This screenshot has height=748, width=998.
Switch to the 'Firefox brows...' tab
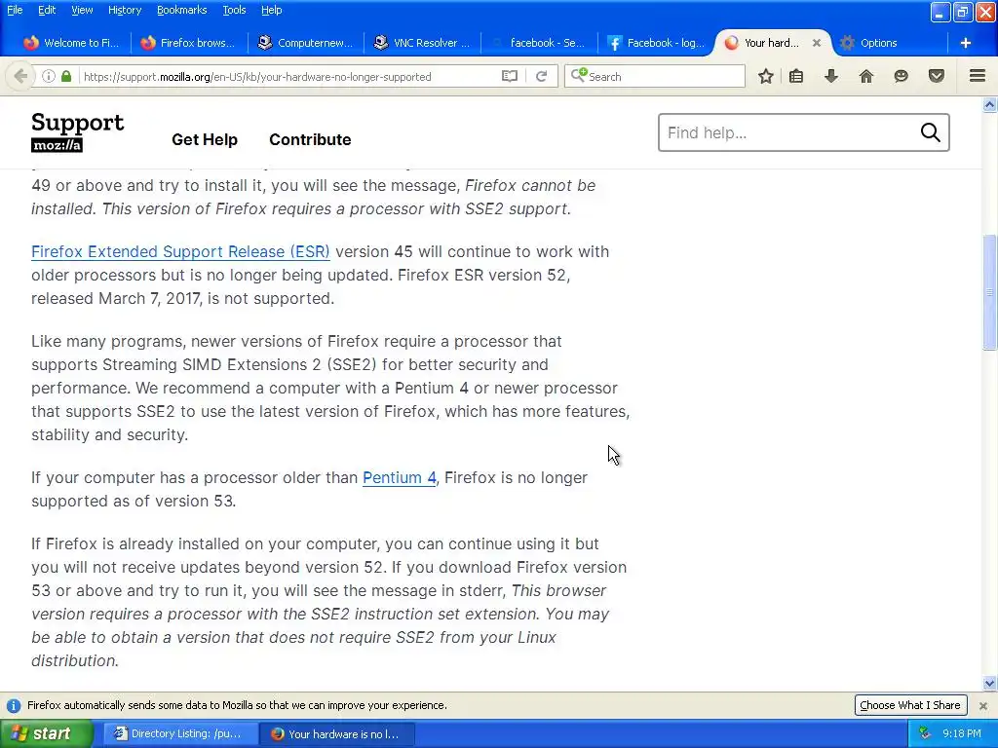pyautogui.click(x=188, y=43)
